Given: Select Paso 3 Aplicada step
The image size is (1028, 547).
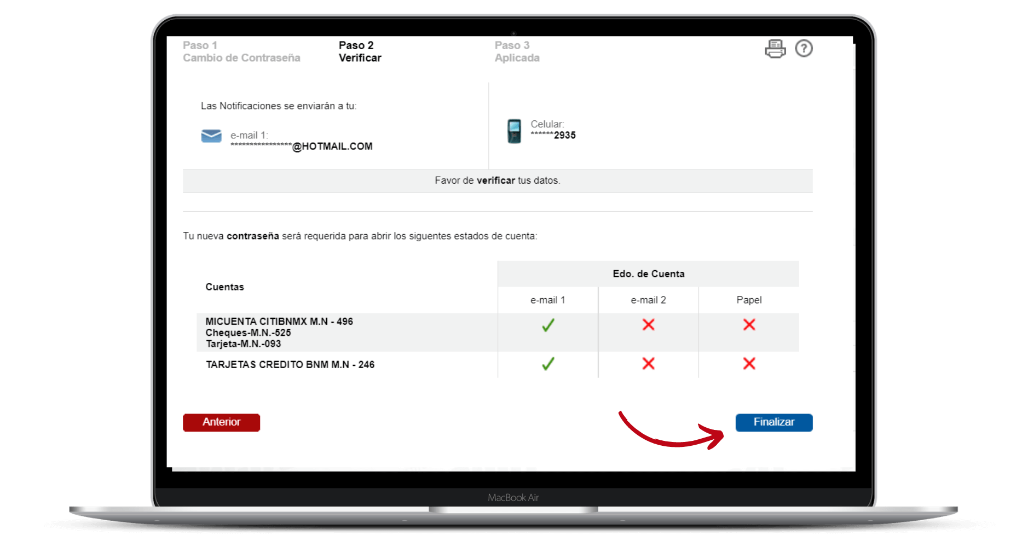Looking at the screenshot, I should [x=517, y=51].
